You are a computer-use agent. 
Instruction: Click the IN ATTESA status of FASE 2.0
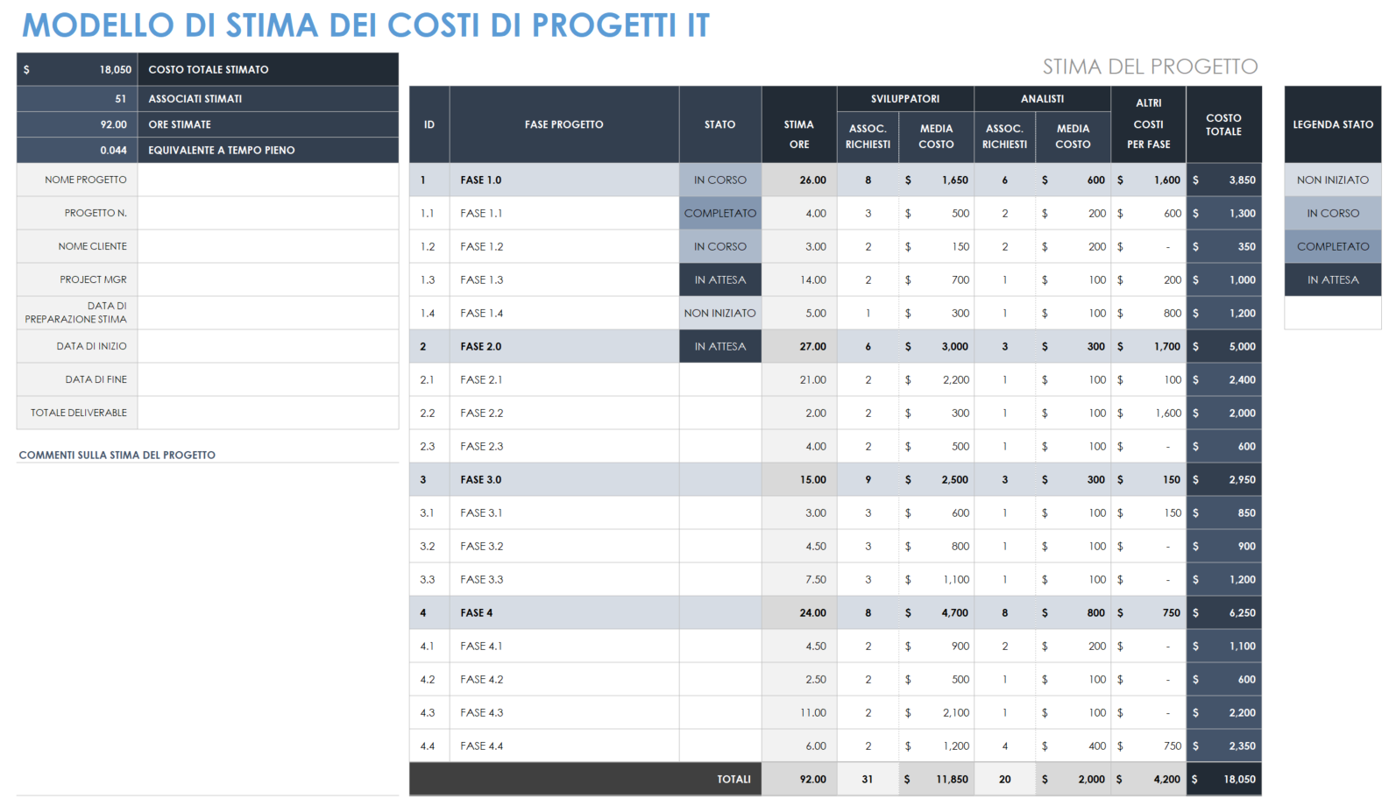tap(720, 346)
